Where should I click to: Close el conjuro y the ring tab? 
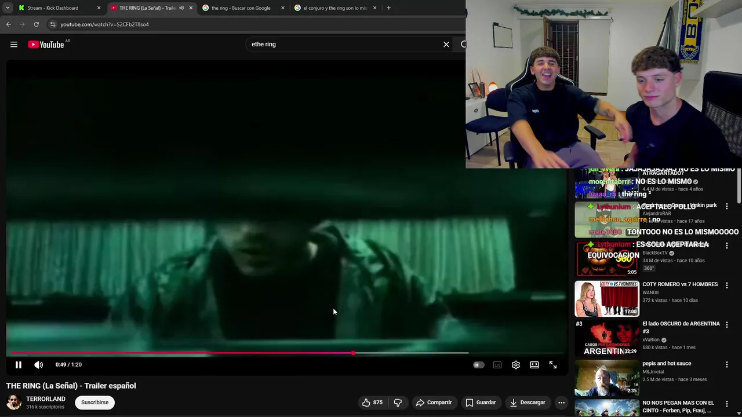[x=374, y=8]
